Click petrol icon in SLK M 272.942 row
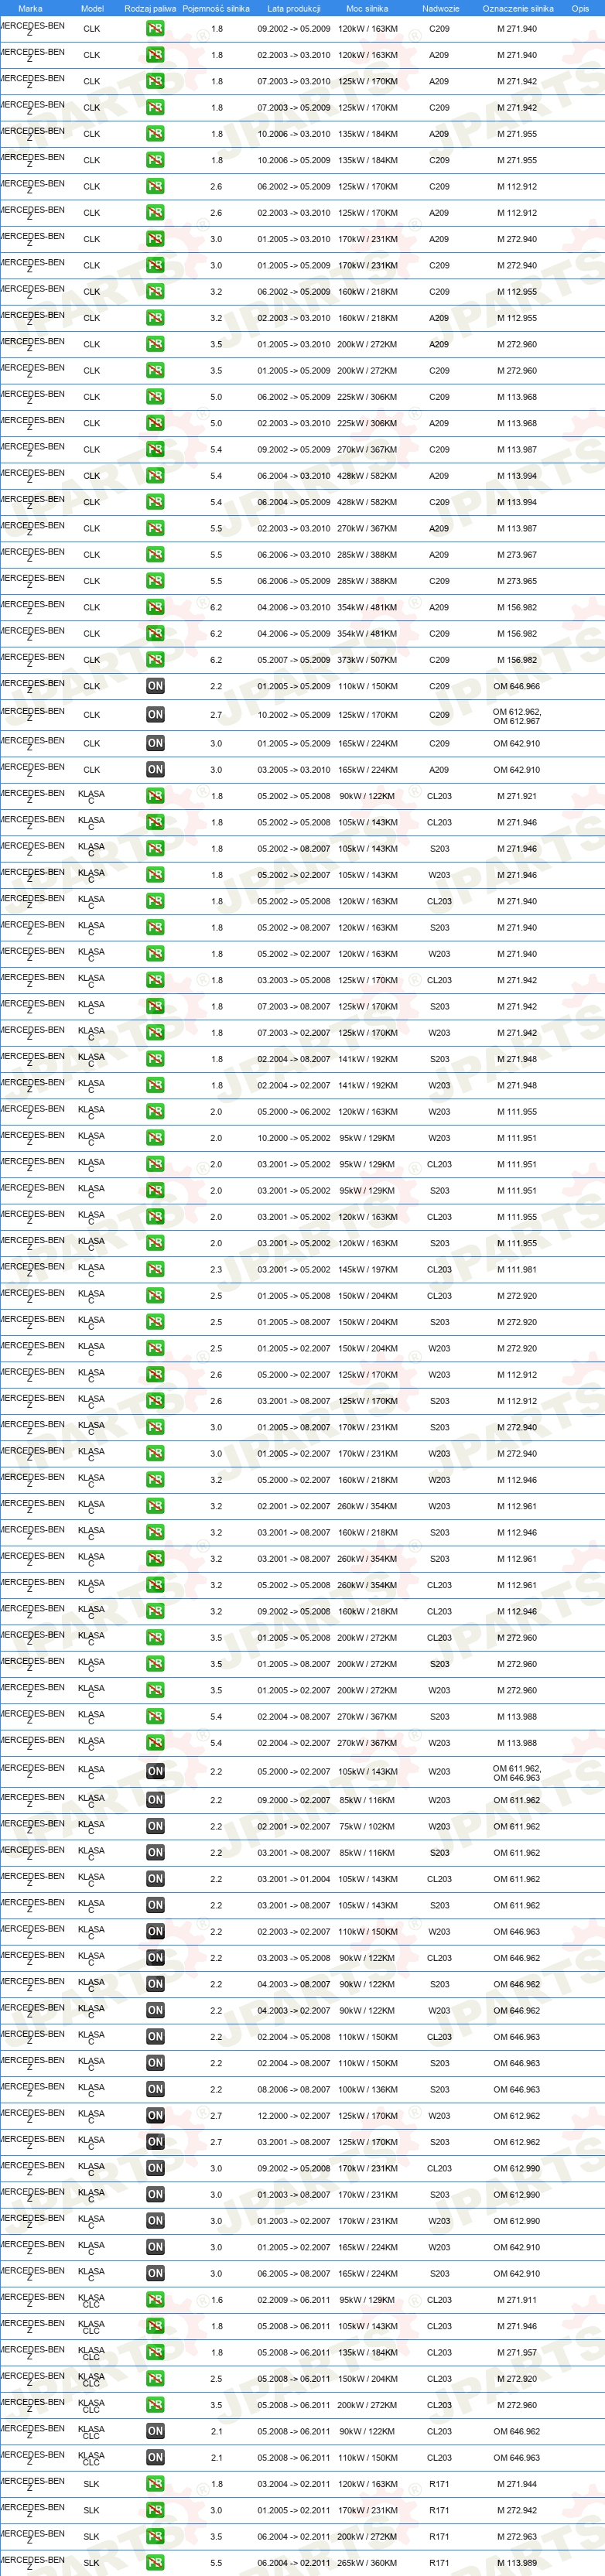 click(x=155, y=2510)
